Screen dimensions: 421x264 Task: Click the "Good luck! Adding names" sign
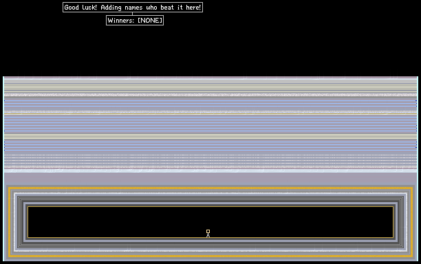[133, 8]
